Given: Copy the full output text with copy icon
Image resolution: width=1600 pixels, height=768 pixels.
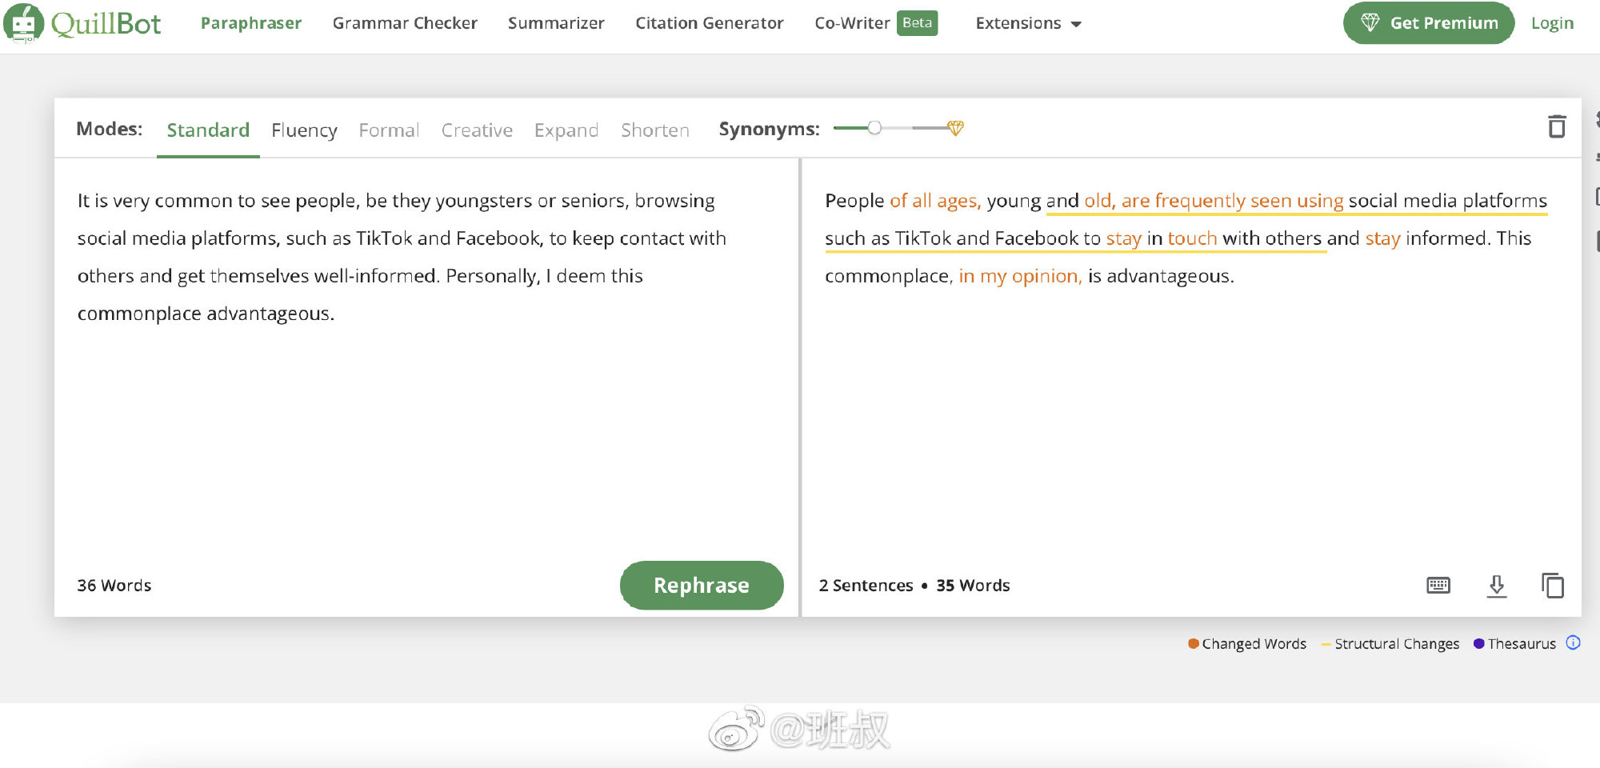Looking at the screenshot, I should pyautogui.click(x=1552, y=586).
